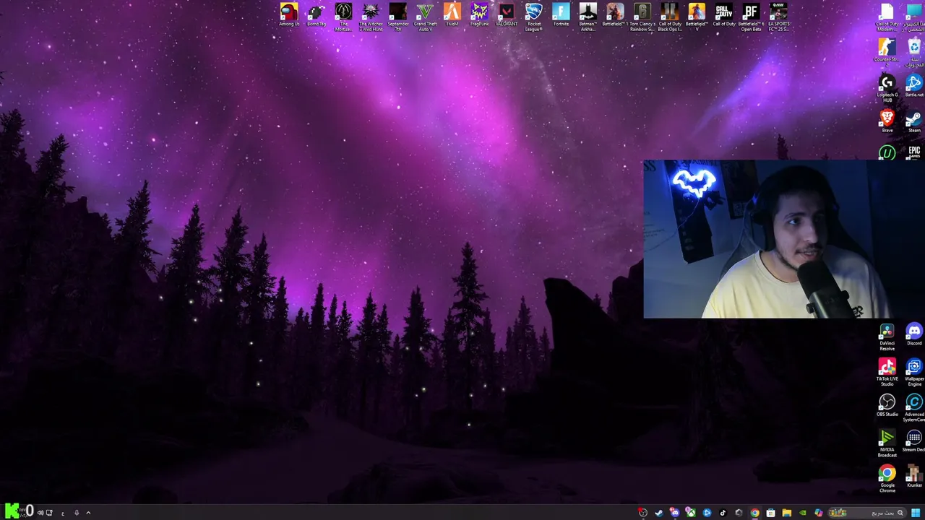
Task: Click the microphone tray icon
Action: [76, 513]
